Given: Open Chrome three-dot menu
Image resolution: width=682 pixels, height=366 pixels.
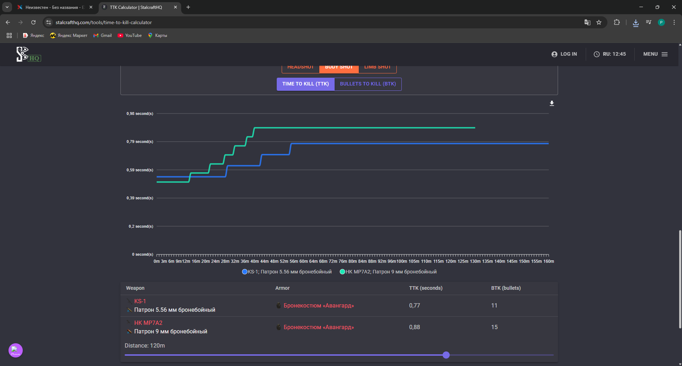Looking at the screenshot, I should tap(674, 22).
